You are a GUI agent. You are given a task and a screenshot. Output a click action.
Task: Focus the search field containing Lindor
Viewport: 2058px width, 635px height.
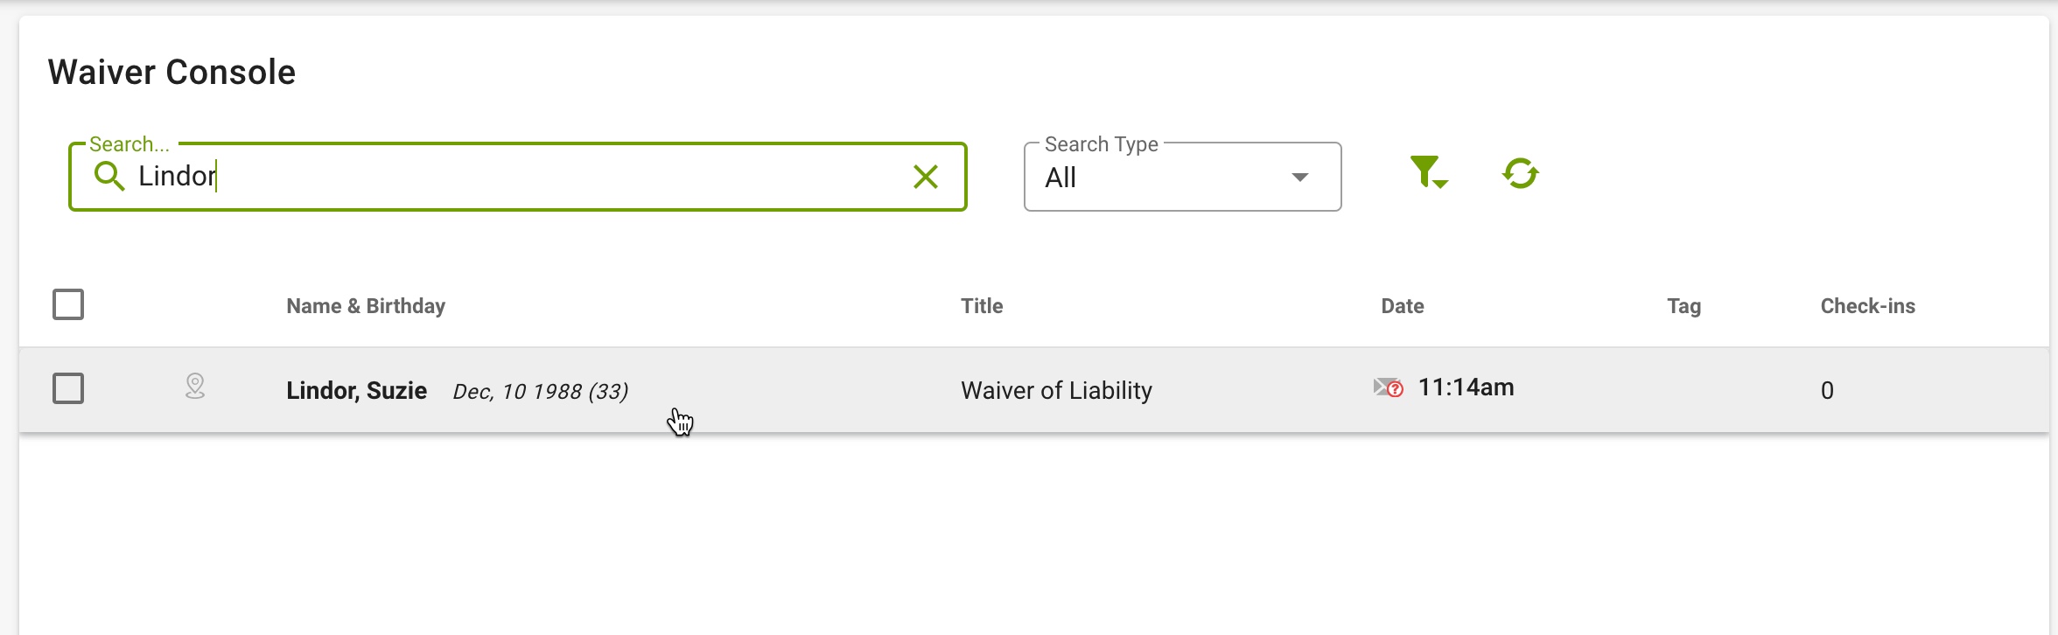click(518, 177)
